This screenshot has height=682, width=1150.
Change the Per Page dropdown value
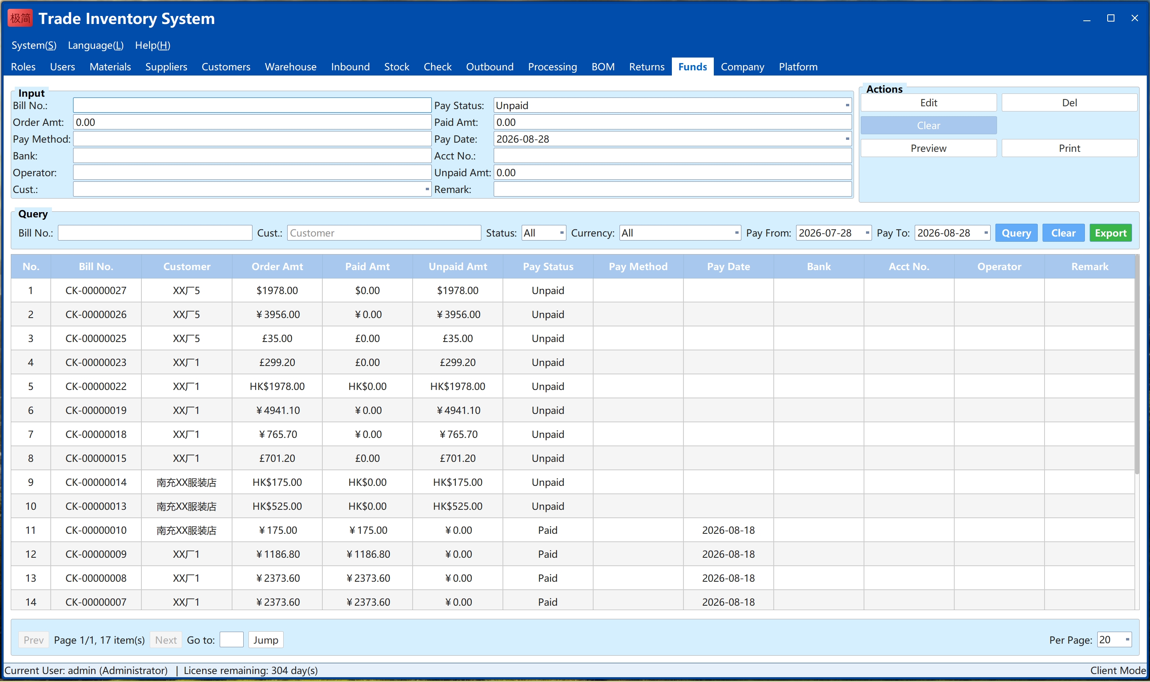click(x=1114, y=640)
